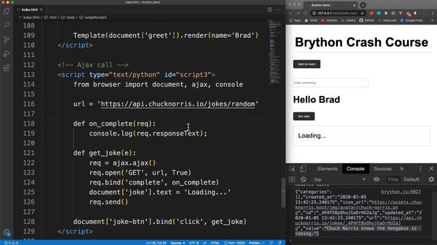The height and width of the screenshot is (245, 437).
Task: Open the chucknorris API URL on line 116
Action: coord(178,104)
